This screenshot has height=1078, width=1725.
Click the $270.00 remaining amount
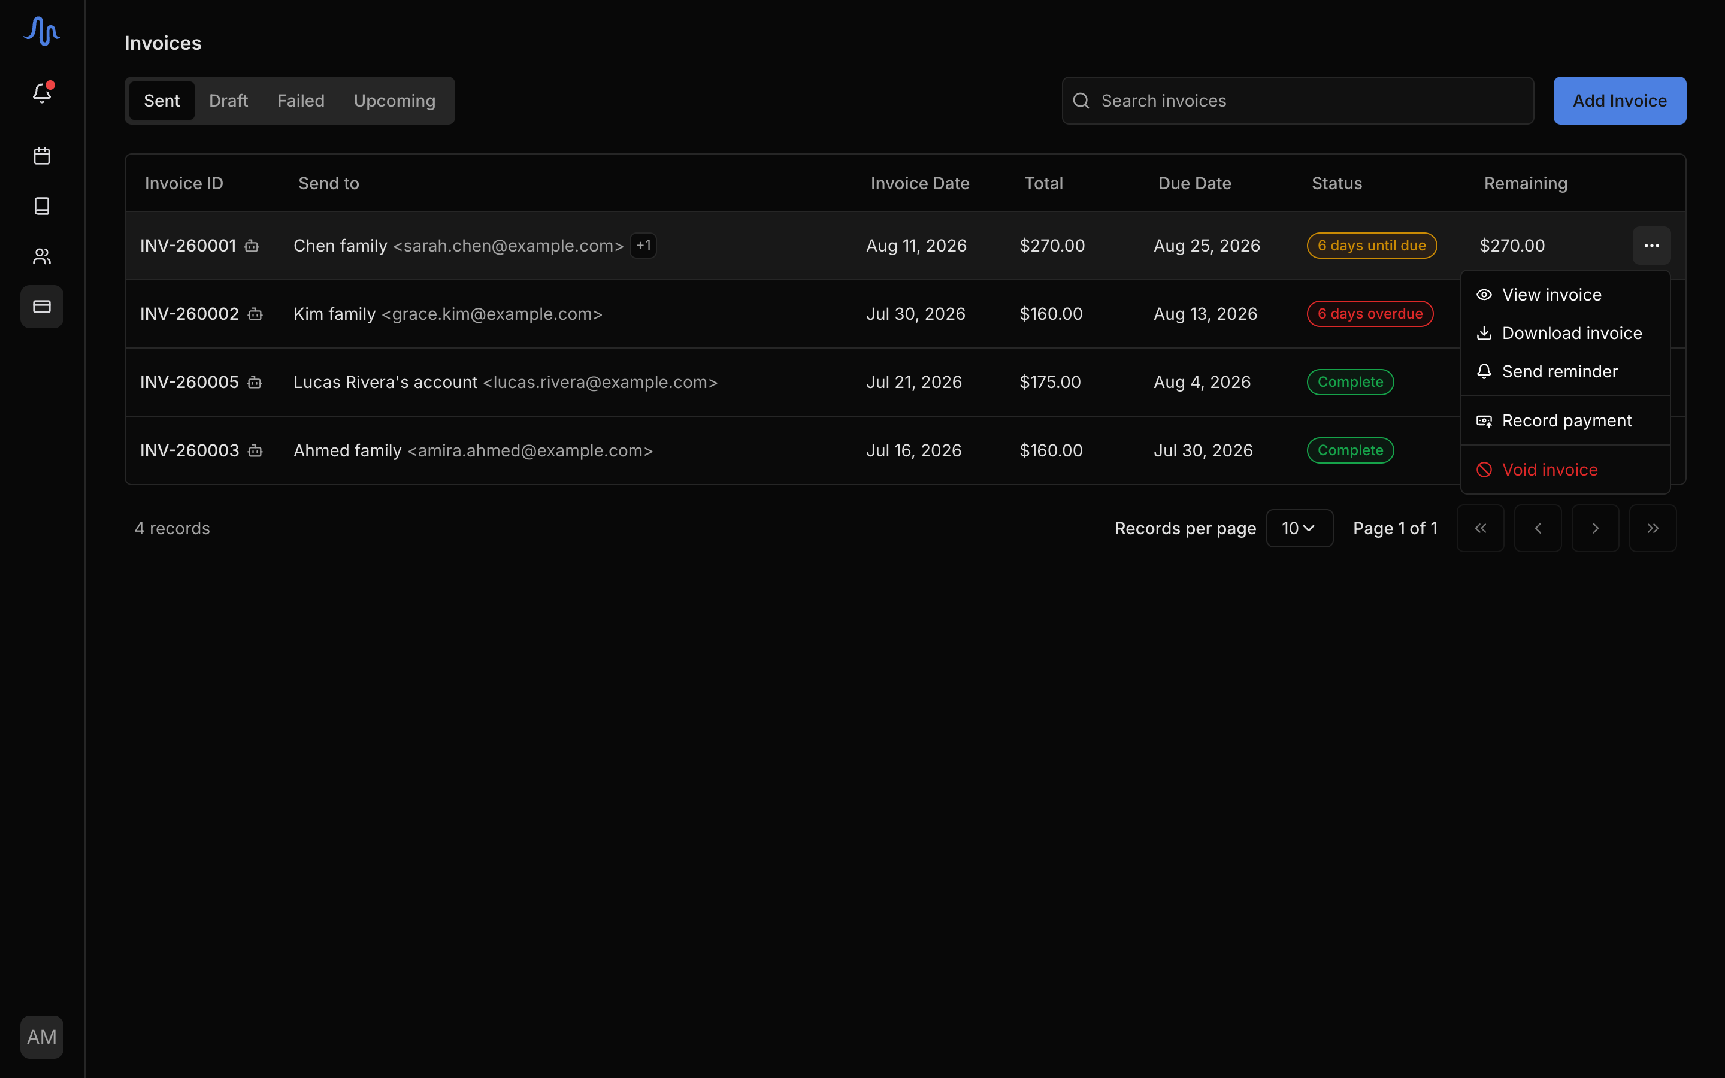(1512, 246)
